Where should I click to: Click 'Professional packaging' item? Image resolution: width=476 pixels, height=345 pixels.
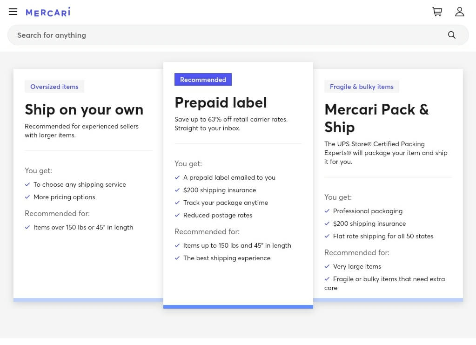(368, 211)
